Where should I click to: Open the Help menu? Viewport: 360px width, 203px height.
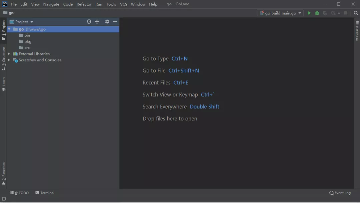click(153, 4)
